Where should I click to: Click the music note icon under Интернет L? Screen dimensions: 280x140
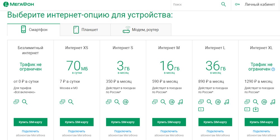227,102
